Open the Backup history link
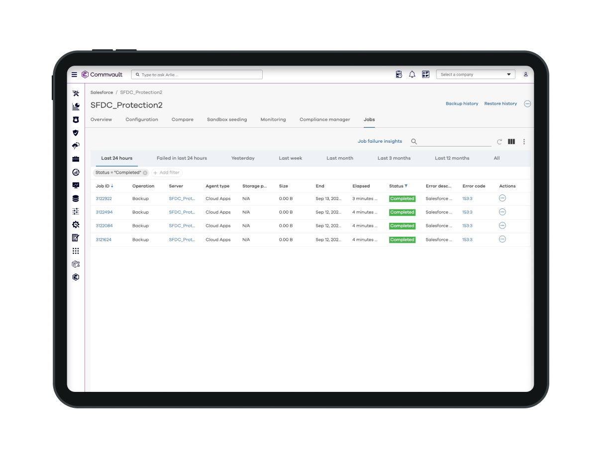Image resolution: width=601 pixels, height=462 pixels. click(x=462, y=104)
